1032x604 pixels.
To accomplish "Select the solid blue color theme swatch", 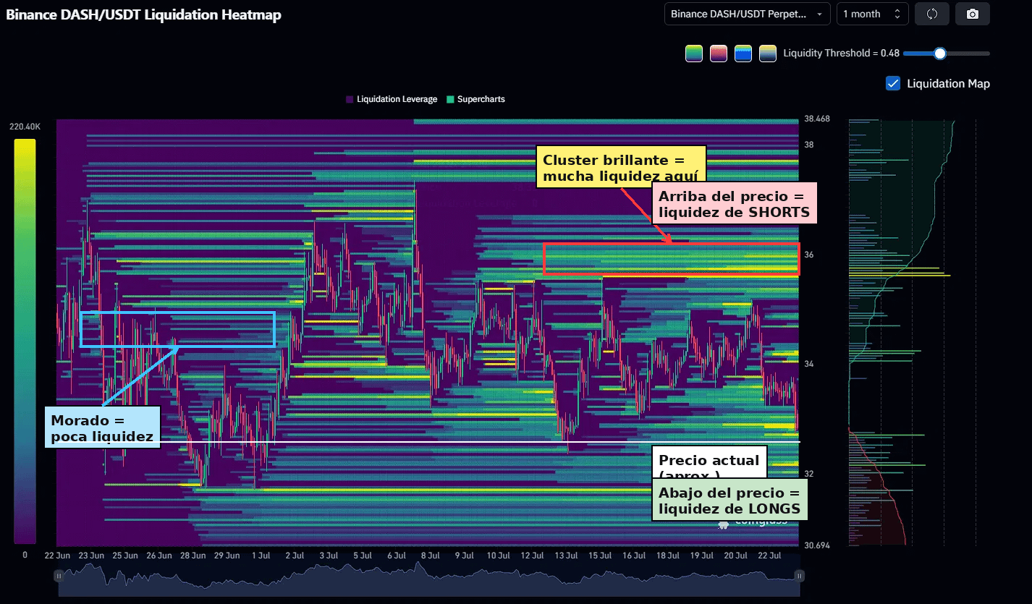I will pyautogui.click(x=743, y=54).
